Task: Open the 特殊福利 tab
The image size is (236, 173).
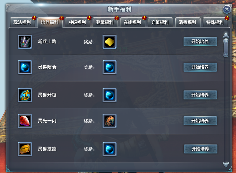Action: point(215,22)
